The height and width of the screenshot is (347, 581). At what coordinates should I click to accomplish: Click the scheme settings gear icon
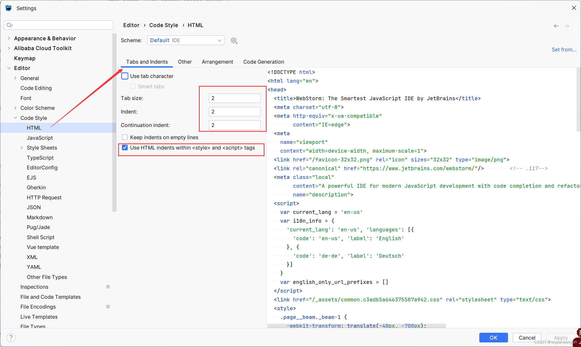[x=234, y=40]
